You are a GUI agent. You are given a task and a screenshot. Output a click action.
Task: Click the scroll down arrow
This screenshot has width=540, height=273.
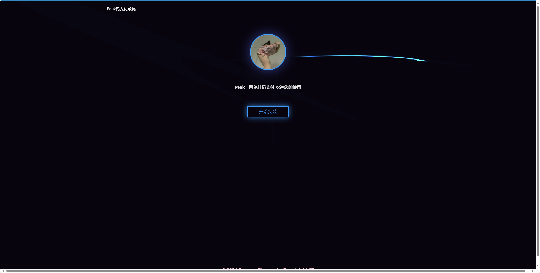coord(538,265)
